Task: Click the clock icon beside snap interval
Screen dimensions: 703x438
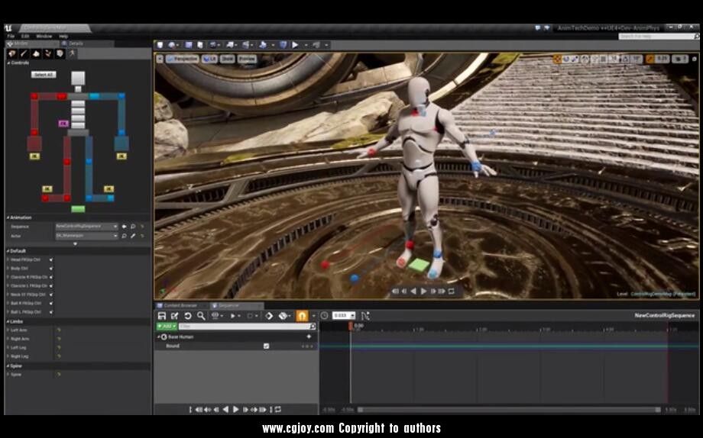Action: 324,316
